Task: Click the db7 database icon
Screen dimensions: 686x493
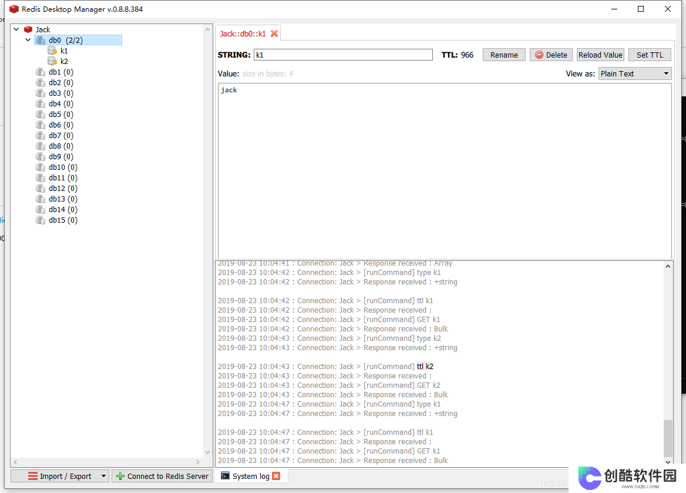Action: pyautogui.click(x=41, y=135)
